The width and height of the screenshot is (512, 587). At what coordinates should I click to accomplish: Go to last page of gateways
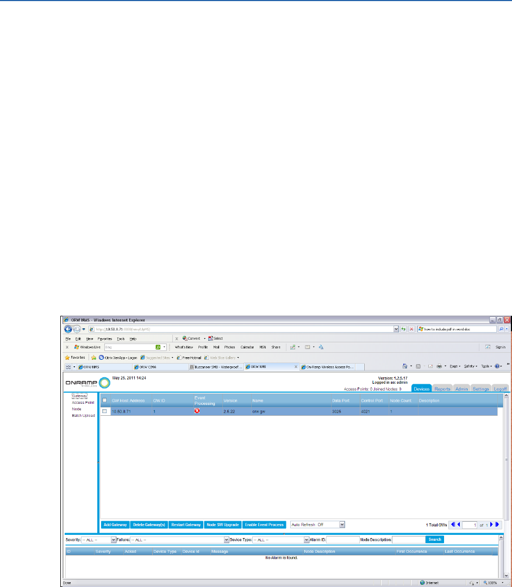coord(497,524)
